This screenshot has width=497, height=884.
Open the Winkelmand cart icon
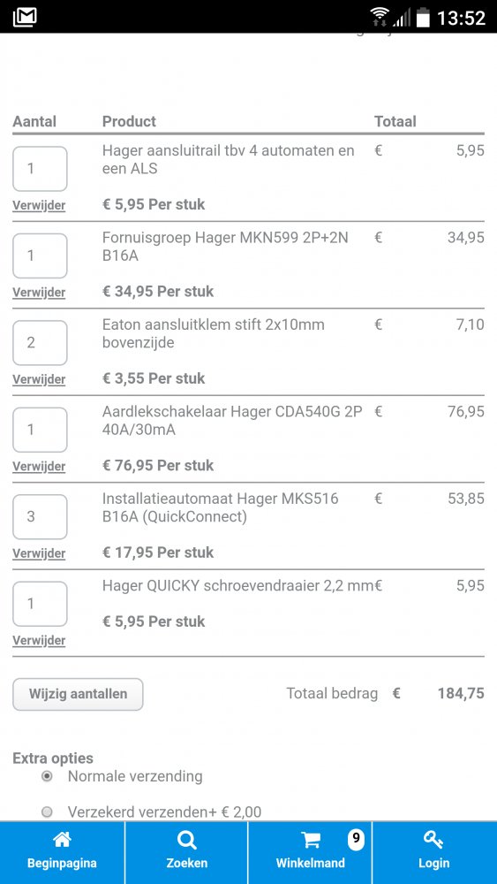(310, 840)
